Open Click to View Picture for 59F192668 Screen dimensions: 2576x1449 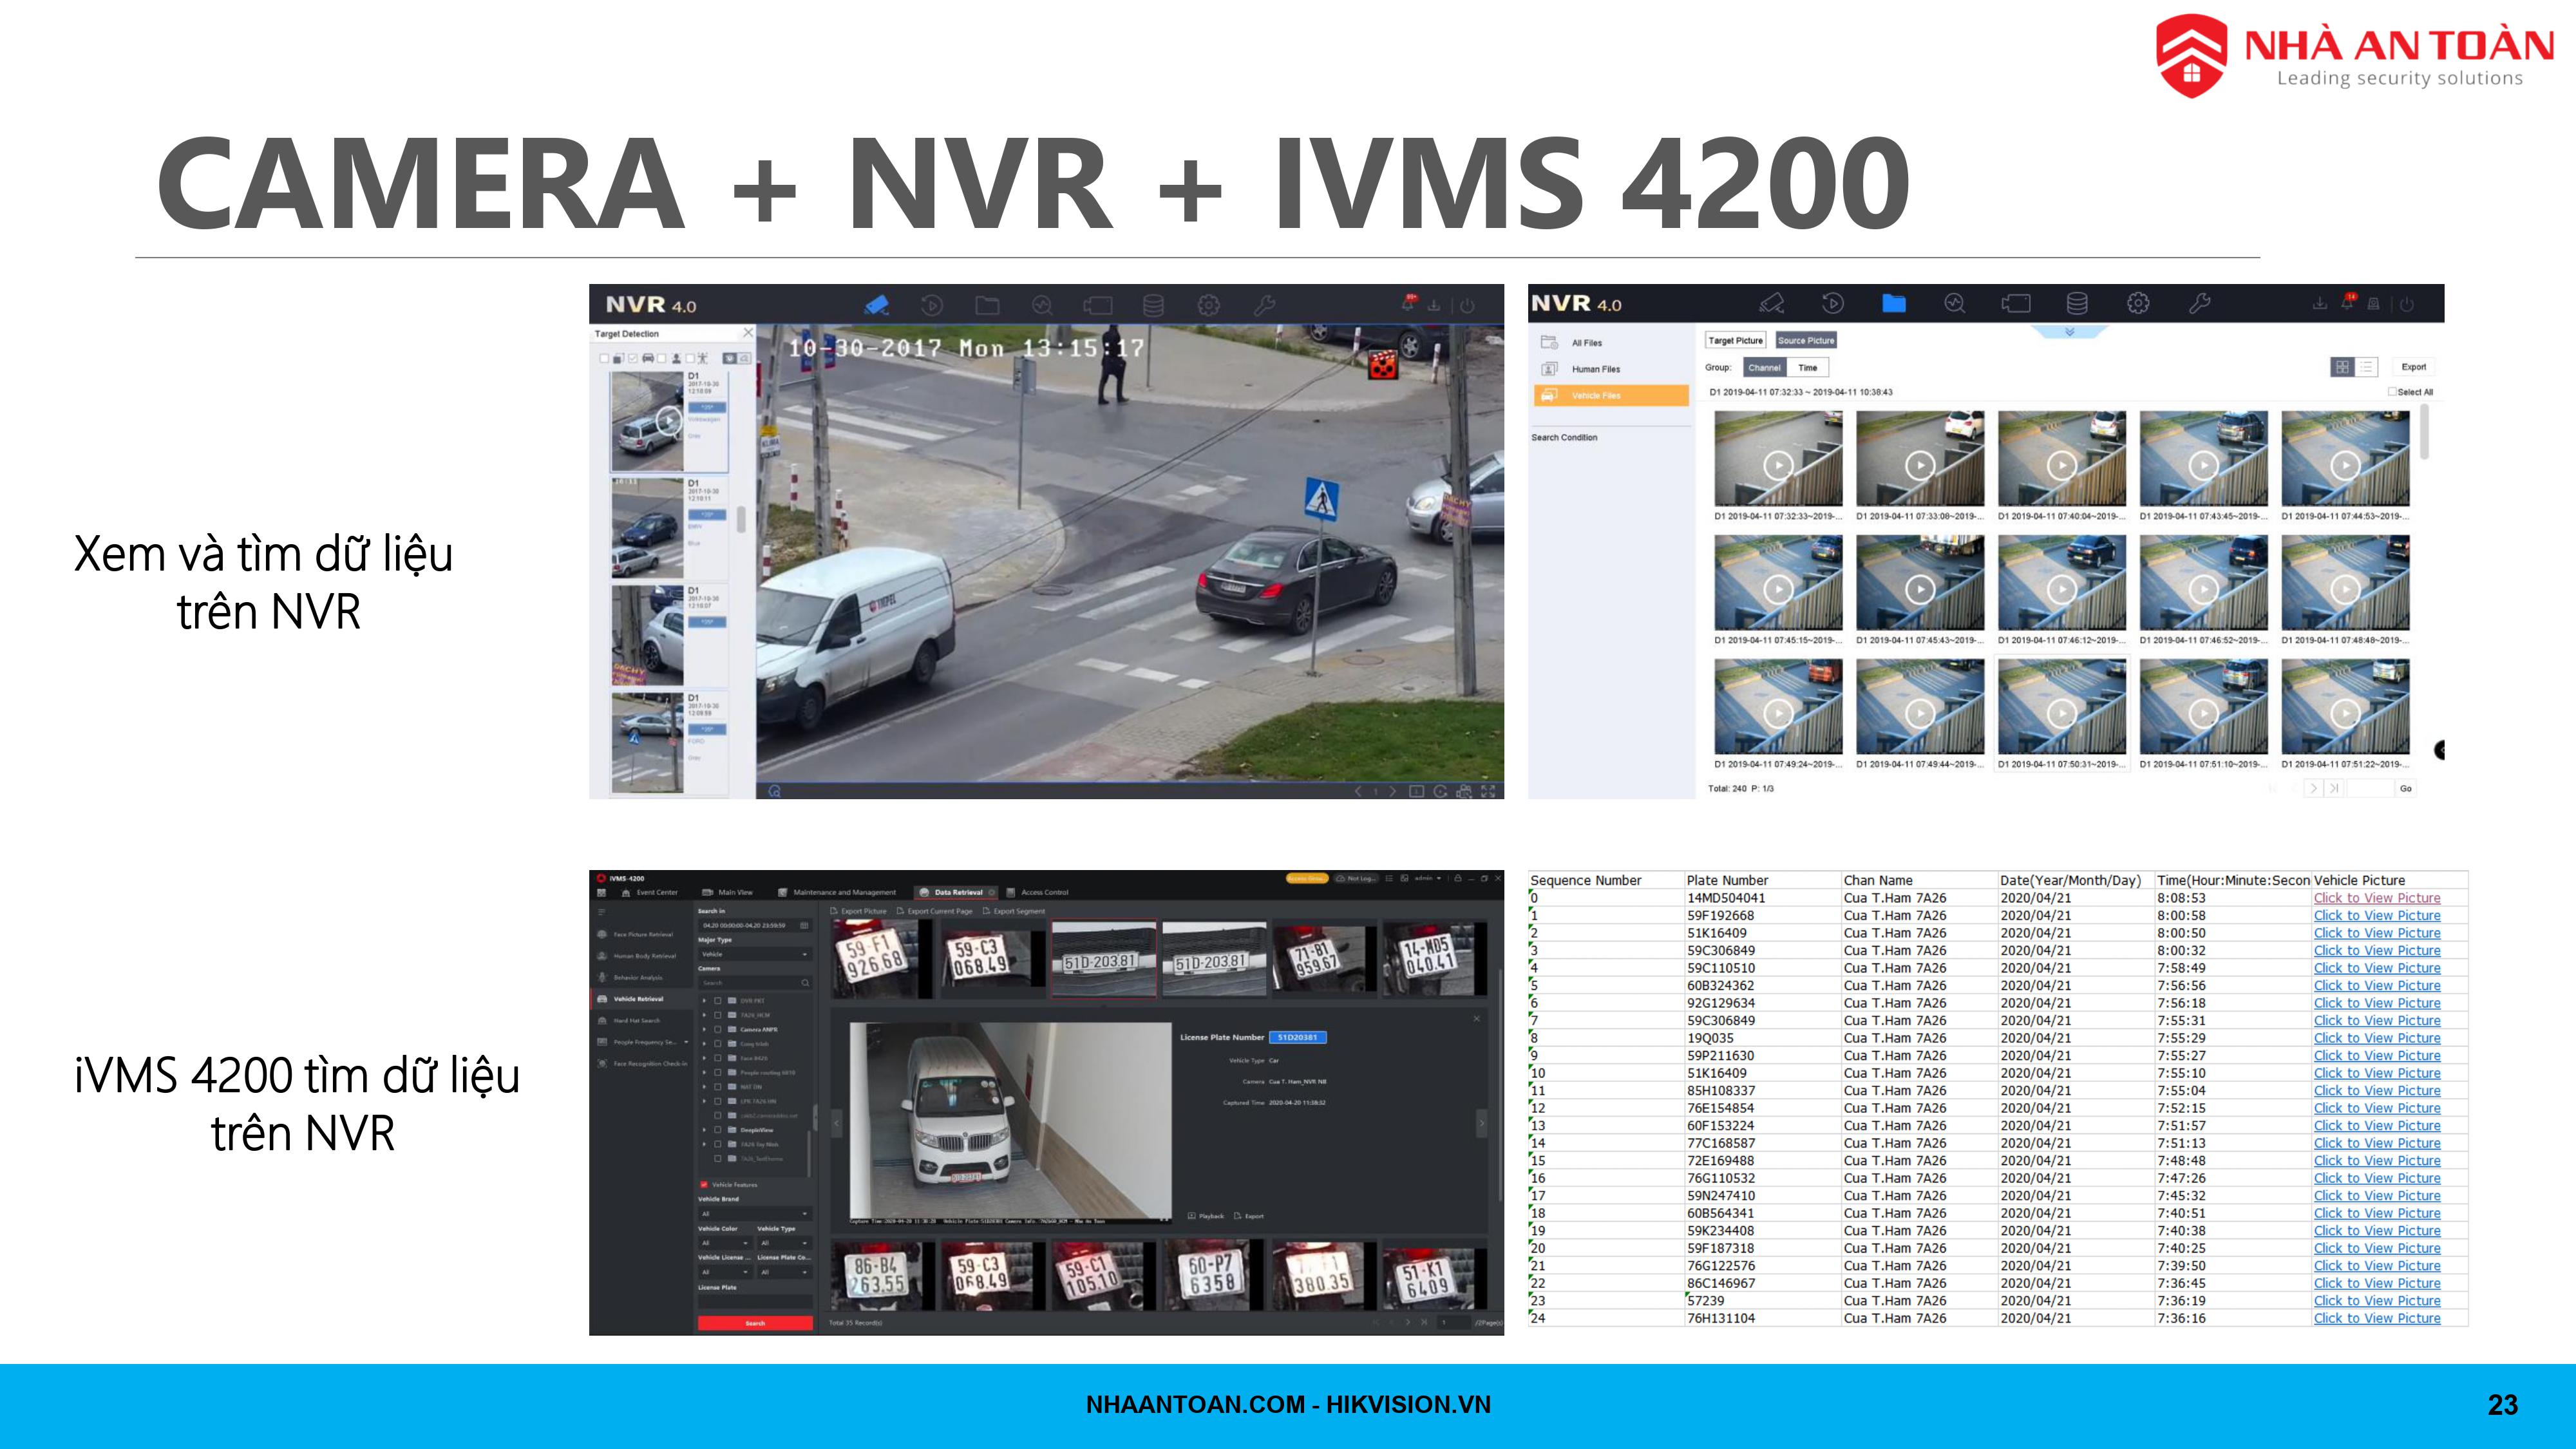point(2376,916)
